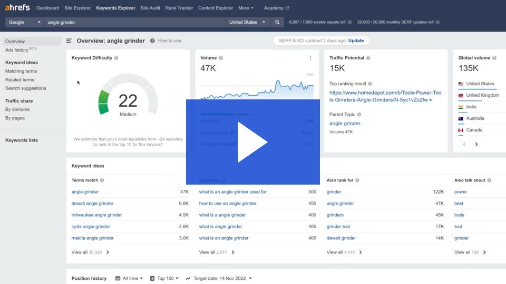
Task: Open Search suggestions in the sidebar
Action: pos(25,88)
